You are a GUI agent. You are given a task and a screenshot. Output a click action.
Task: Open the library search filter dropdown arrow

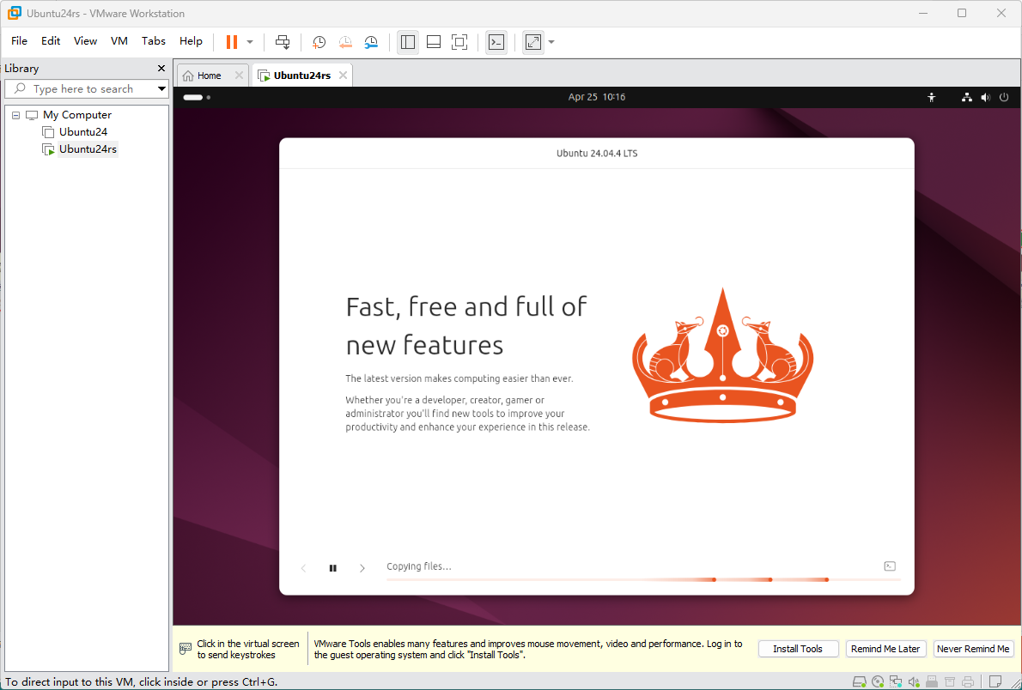(161, 88)
